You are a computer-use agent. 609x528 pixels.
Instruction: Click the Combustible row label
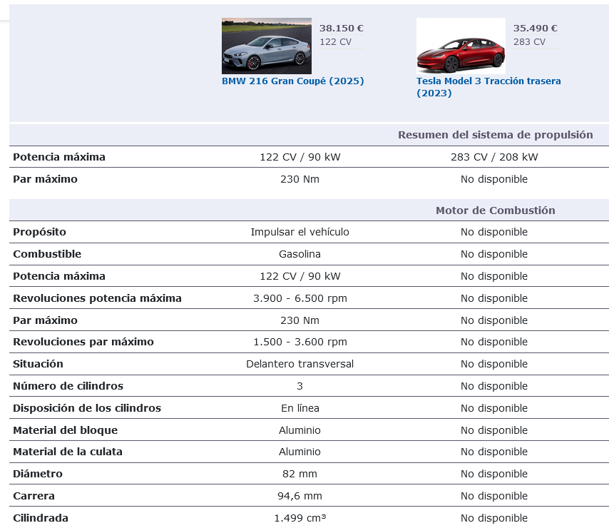tap(47, 254)
